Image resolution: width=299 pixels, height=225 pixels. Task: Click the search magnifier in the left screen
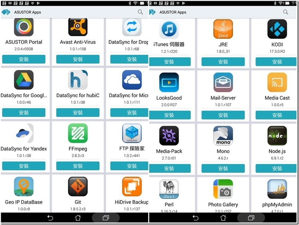click(140, 12)
